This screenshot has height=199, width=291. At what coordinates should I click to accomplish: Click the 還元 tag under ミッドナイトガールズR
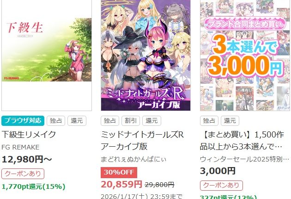[152, 121]
